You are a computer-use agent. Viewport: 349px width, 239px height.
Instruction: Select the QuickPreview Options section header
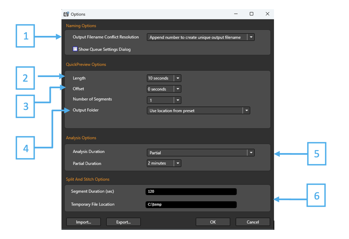coord(86,64)
